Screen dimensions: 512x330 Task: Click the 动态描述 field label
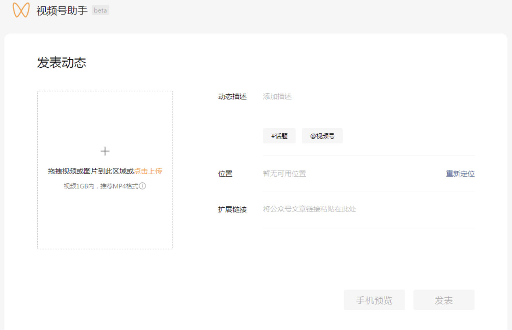point(232,97)
